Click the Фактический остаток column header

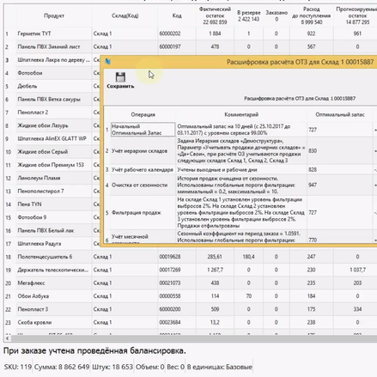215,15
